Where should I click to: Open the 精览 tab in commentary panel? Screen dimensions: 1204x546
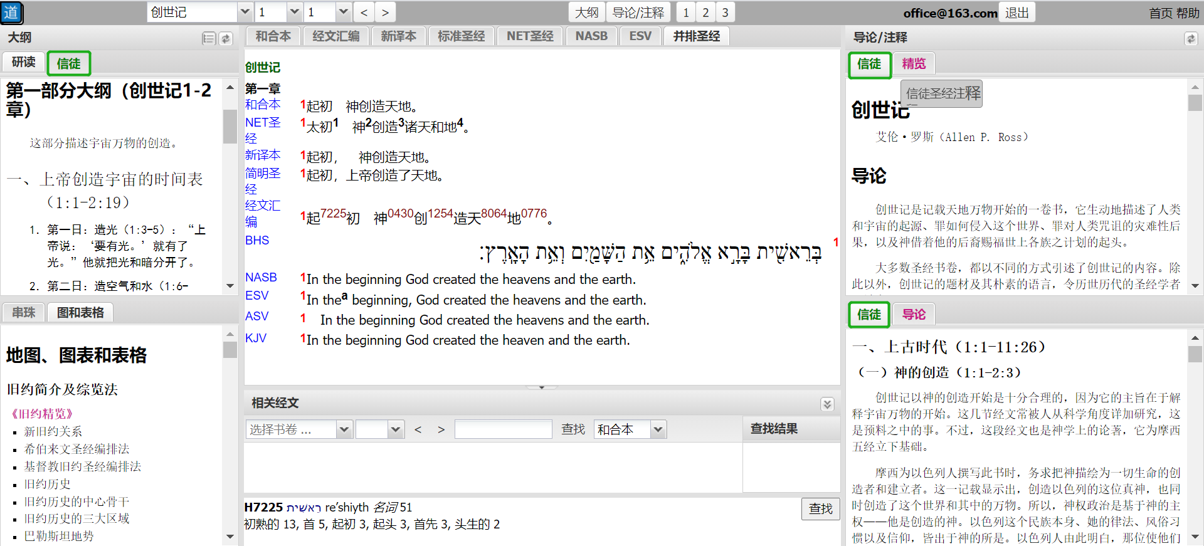click(x=914, y=64)
